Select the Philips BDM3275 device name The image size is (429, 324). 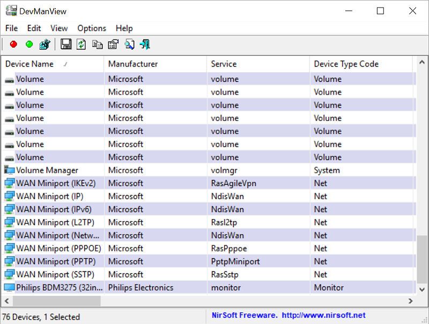pyautogui.click(x=60, y=288)
